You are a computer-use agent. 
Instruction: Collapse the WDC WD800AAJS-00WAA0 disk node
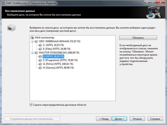tap(33, 41)
